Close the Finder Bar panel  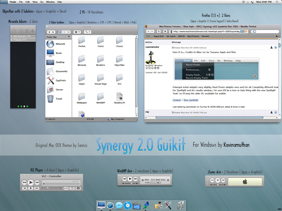pos(69,36)
